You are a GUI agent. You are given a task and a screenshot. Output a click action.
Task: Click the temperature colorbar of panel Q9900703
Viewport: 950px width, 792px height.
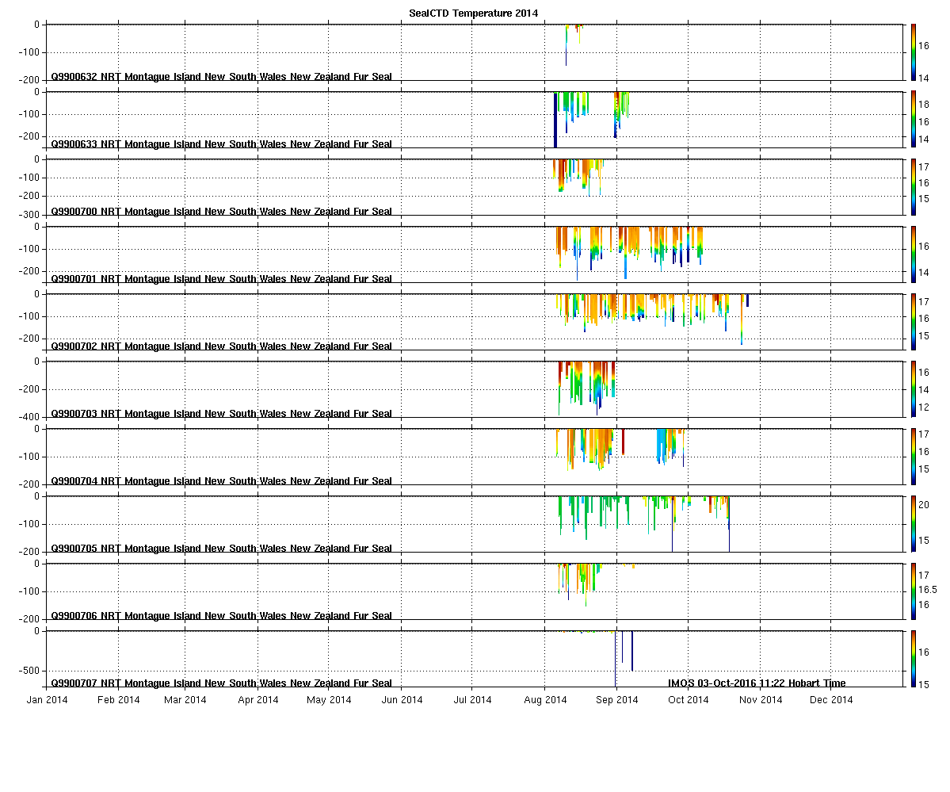tap(914, 388)
